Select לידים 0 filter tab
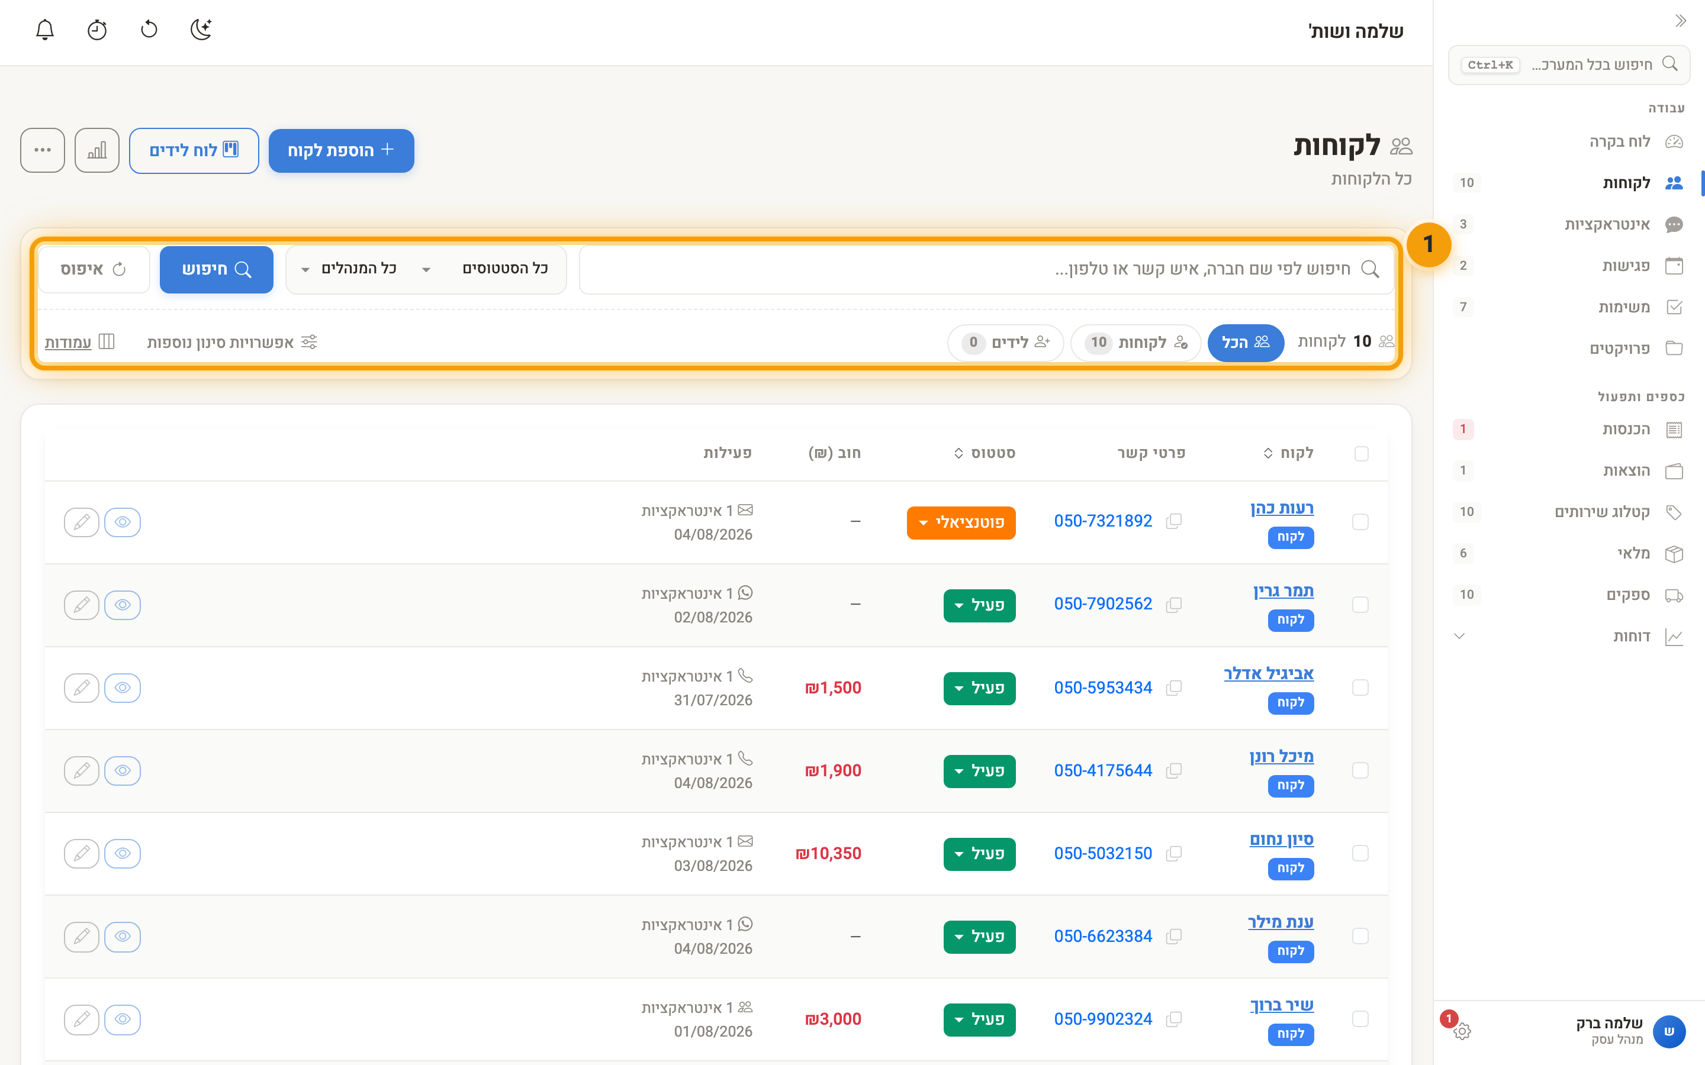1705x1065 pixels. click(x=1005, y=343)
